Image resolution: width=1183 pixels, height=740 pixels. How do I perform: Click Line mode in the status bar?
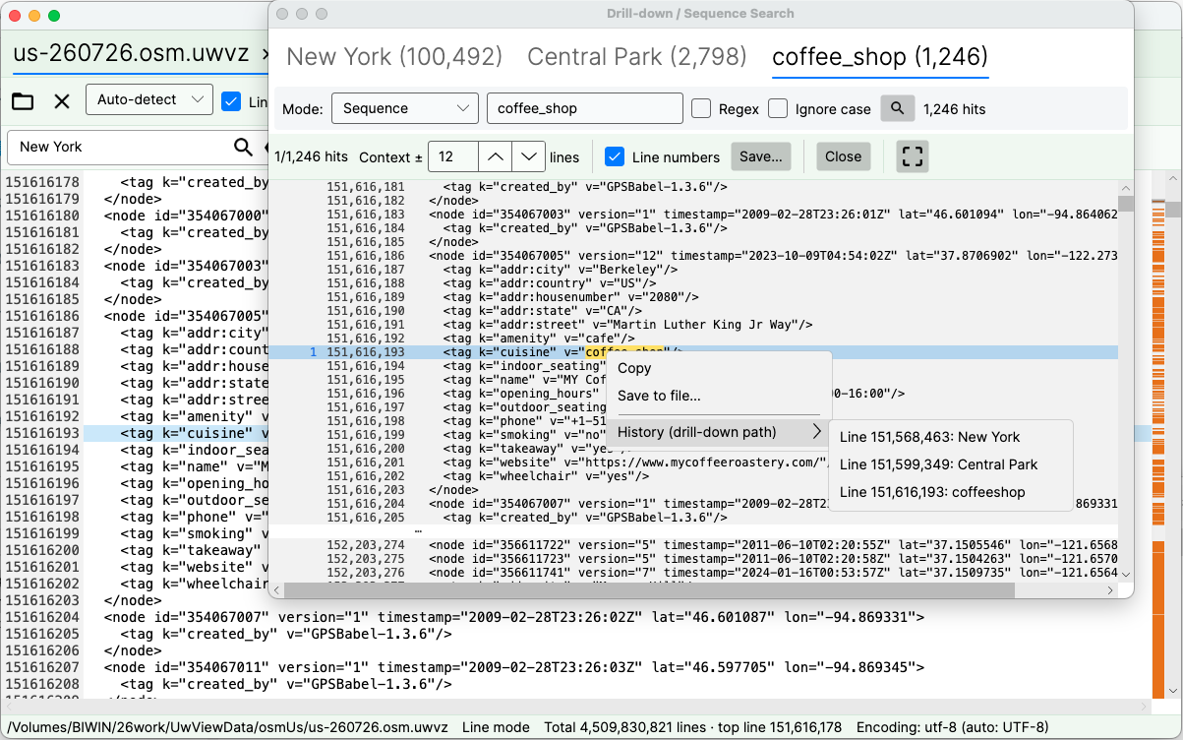[x=497, y=727]
